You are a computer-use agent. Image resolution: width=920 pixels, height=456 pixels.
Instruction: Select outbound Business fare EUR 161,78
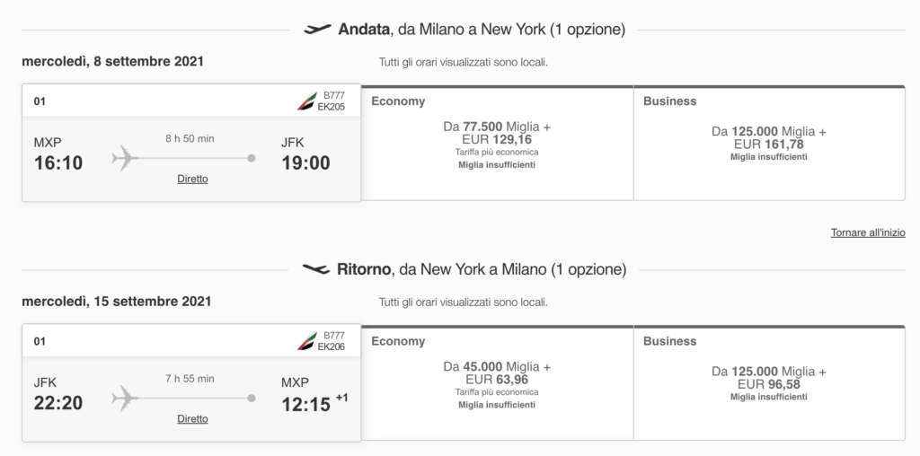point(769,144)
